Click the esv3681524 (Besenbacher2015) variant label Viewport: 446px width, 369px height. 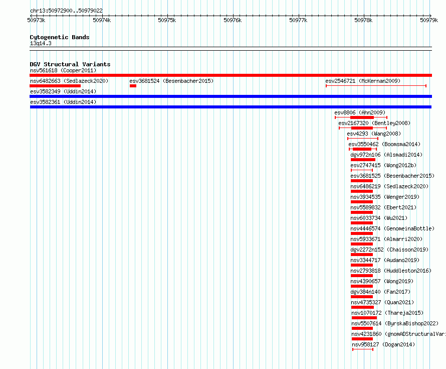(171, 81)
